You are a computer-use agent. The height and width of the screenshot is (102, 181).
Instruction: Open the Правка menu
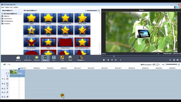point(7,7)
